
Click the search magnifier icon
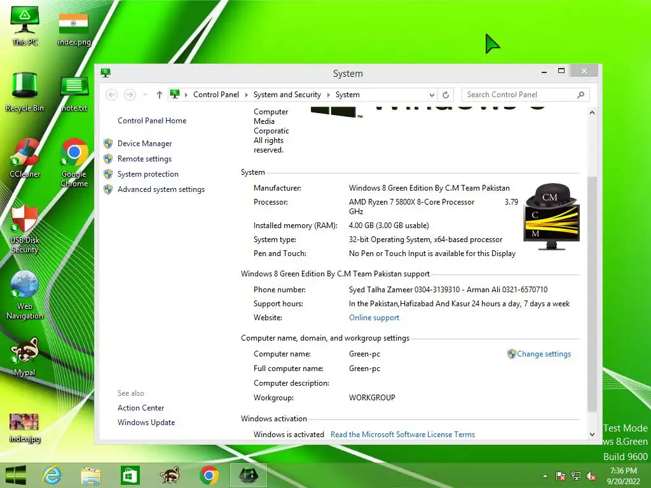[x=581, y=95]
